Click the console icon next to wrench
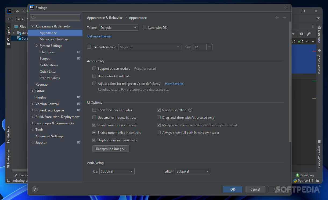This screenshot has width=328, height=200. point(302,34)
